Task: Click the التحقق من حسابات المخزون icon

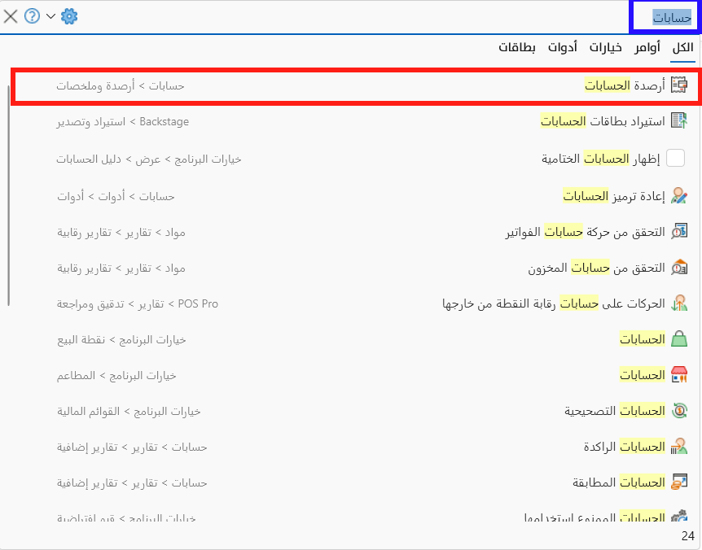Action: click(678, 267)
